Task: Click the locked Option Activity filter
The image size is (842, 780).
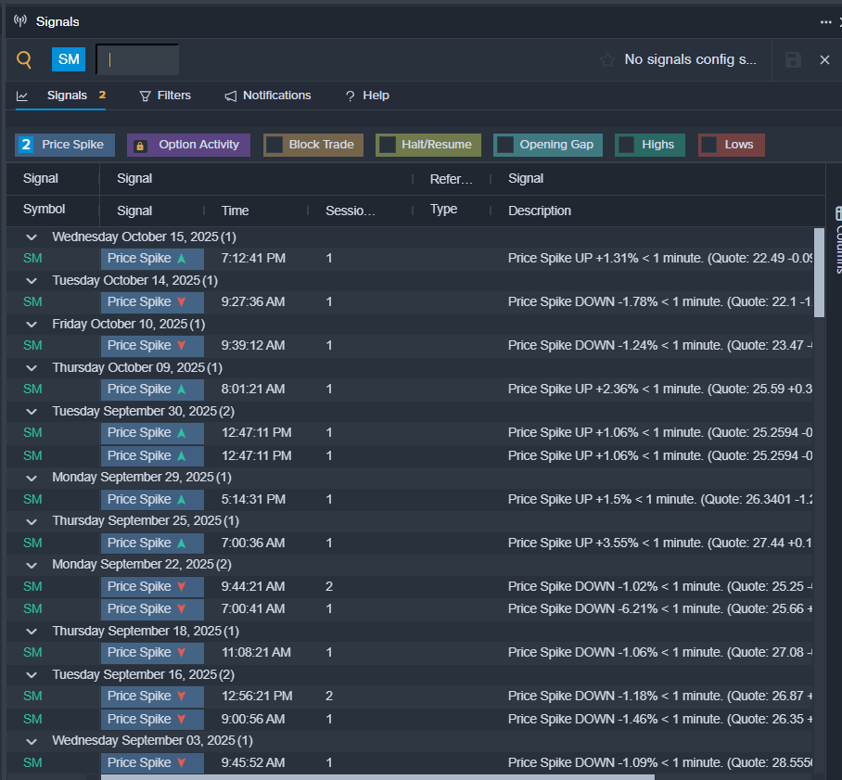Action: pos(188,145)
